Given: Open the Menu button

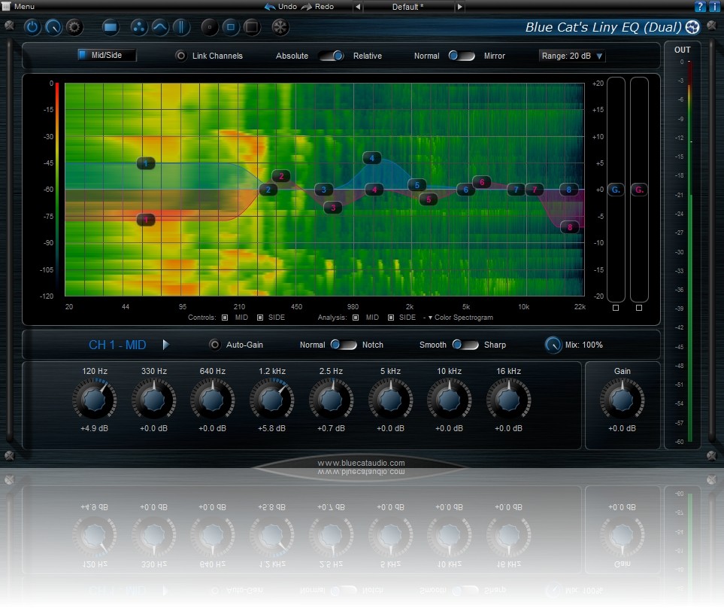Looking at the screenshot, I should [x=18, y=7].
